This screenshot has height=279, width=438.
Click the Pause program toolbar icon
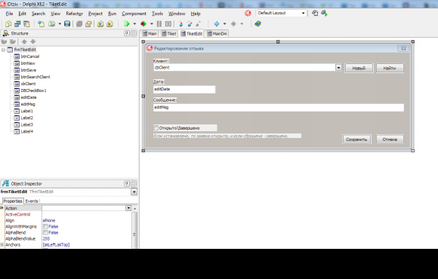tap(159, 24)
